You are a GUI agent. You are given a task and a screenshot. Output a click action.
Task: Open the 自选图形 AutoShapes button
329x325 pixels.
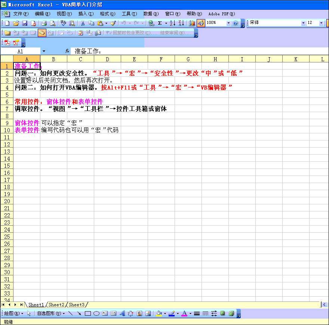[50, 313]
